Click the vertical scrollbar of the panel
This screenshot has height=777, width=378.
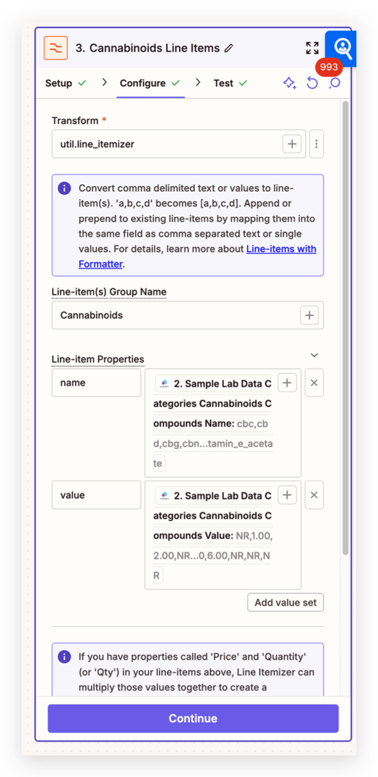tap(345, 327)
